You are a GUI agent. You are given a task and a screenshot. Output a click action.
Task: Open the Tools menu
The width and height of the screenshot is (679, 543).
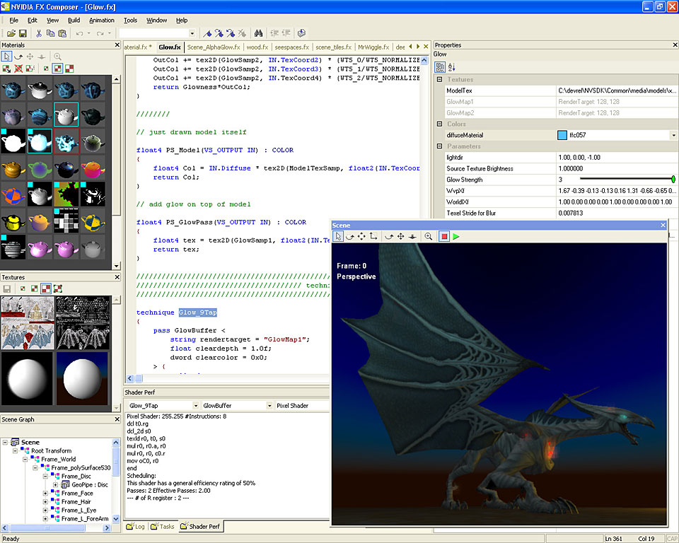click(130, 21)
